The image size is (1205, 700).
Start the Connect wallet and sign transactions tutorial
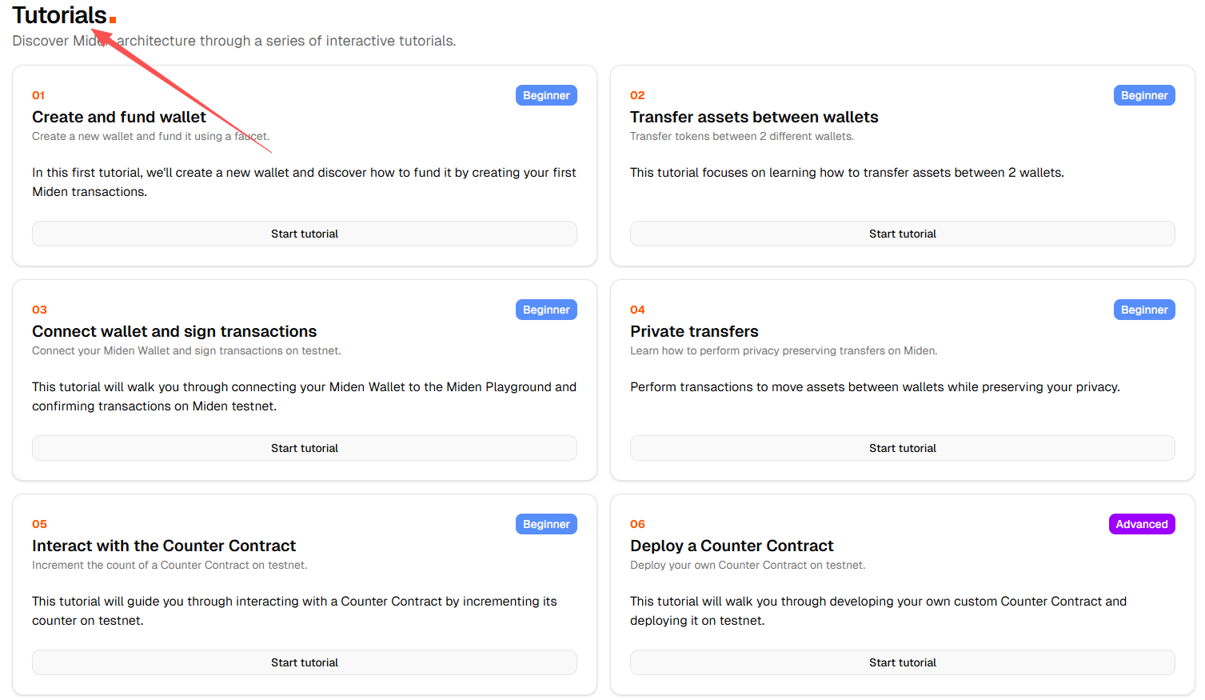304,447
